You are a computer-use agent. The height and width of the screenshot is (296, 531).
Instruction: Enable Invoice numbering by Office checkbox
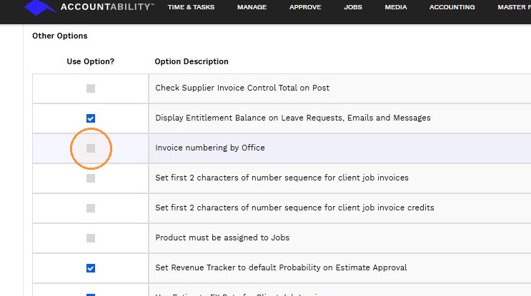tap(91, 148)
